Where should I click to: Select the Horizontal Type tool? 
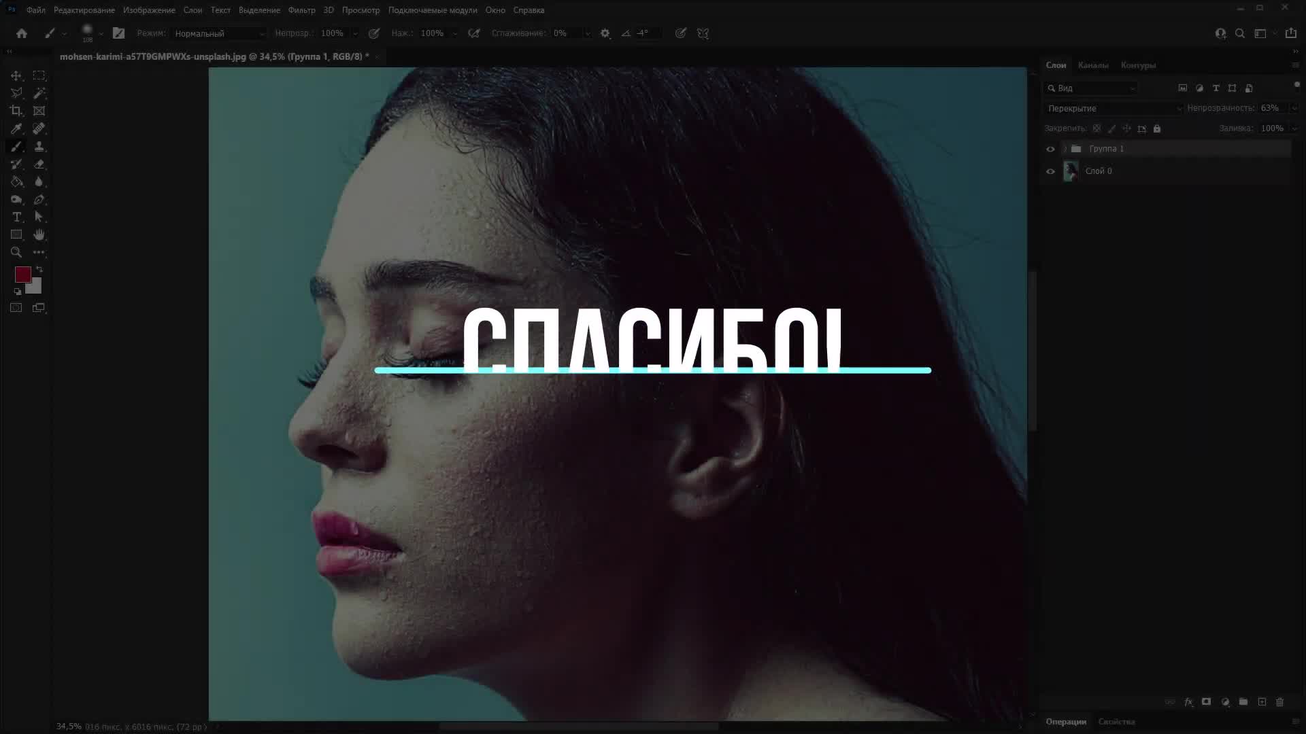(x=16, y=217)
